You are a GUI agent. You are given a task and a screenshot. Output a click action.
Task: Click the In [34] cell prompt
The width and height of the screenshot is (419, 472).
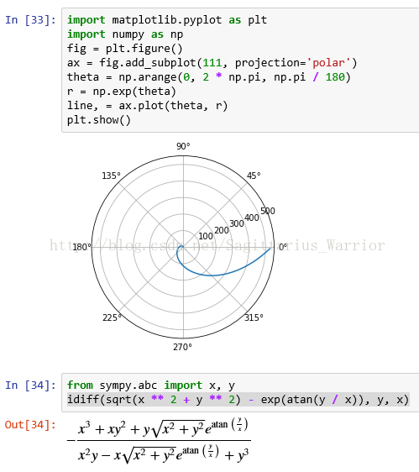(x=30, y=385)
